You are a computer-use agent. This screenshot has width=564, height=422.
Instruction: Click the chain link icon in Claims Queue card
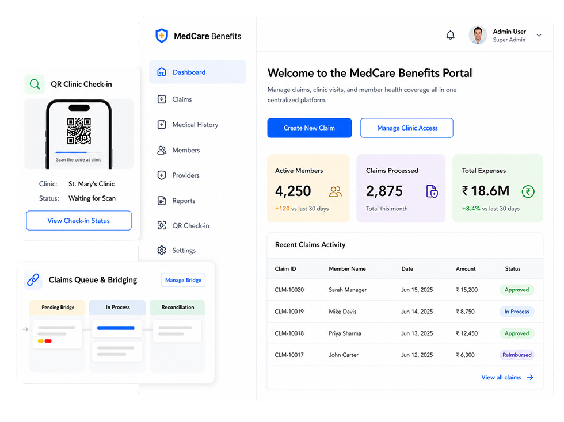[x=33, y=279]
